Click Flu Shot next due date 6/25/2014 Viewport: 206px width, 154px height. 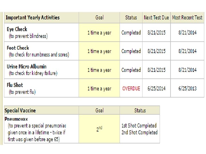[156, 88]
